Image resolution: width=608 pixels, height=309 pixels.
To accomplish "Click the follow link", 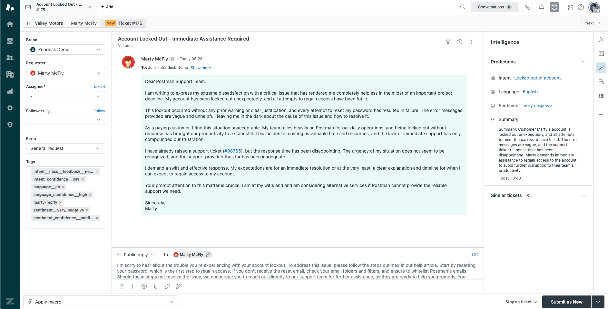I will click(100, 111).
